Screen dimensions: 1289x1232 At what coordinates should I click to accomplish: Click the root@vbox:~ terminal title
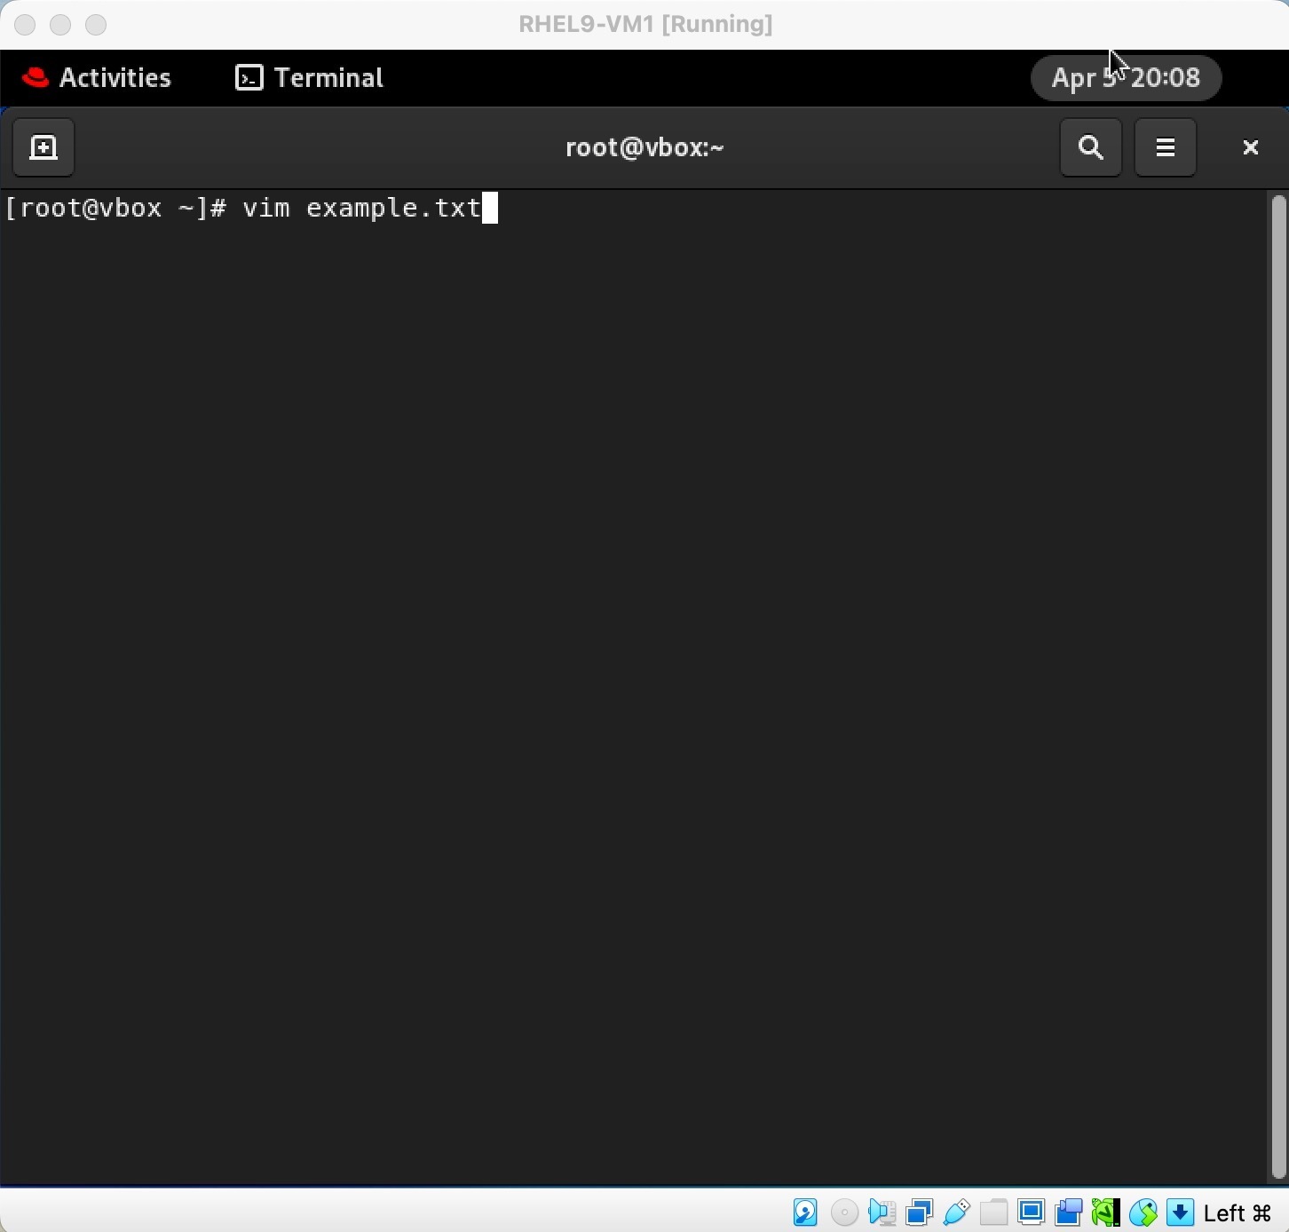(644, 147)
